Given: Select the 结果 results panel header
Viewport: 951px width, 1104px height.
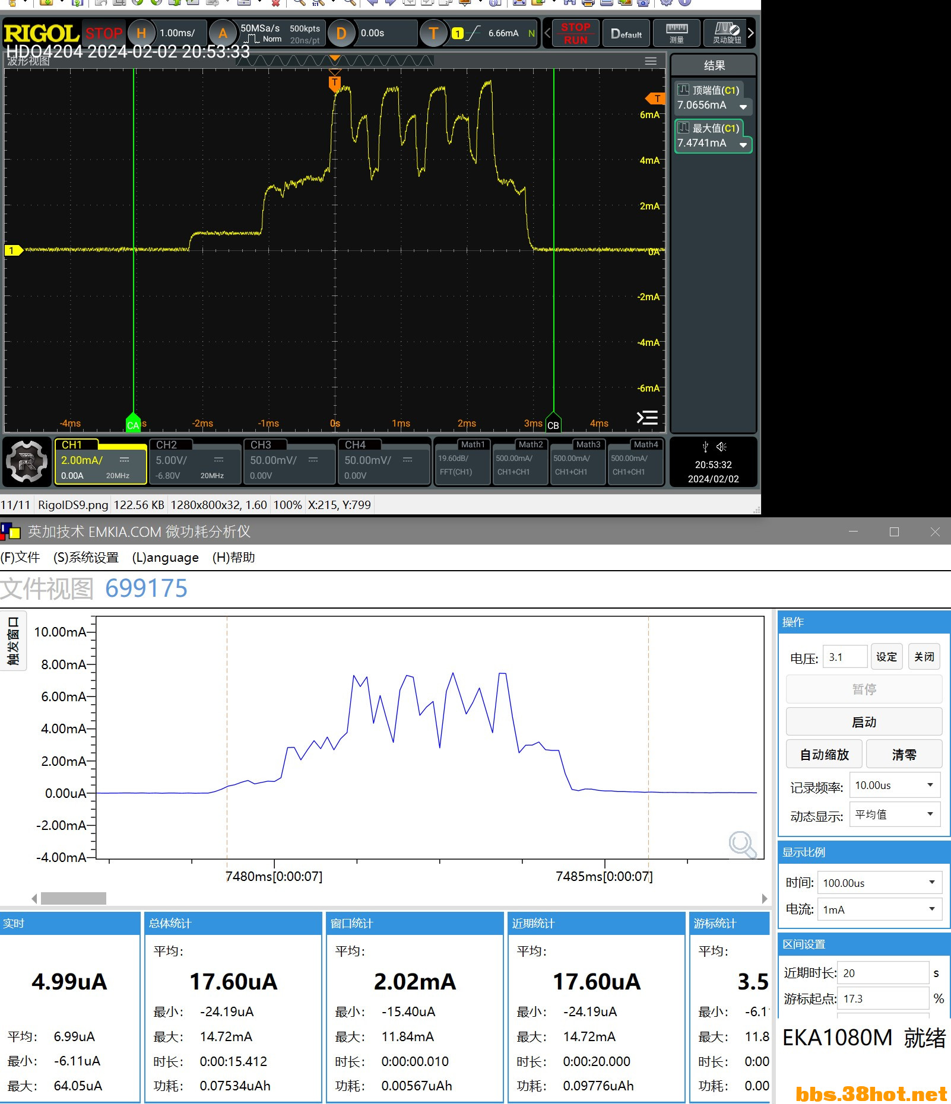Looking at the screenshot, I should pos(714,65).
